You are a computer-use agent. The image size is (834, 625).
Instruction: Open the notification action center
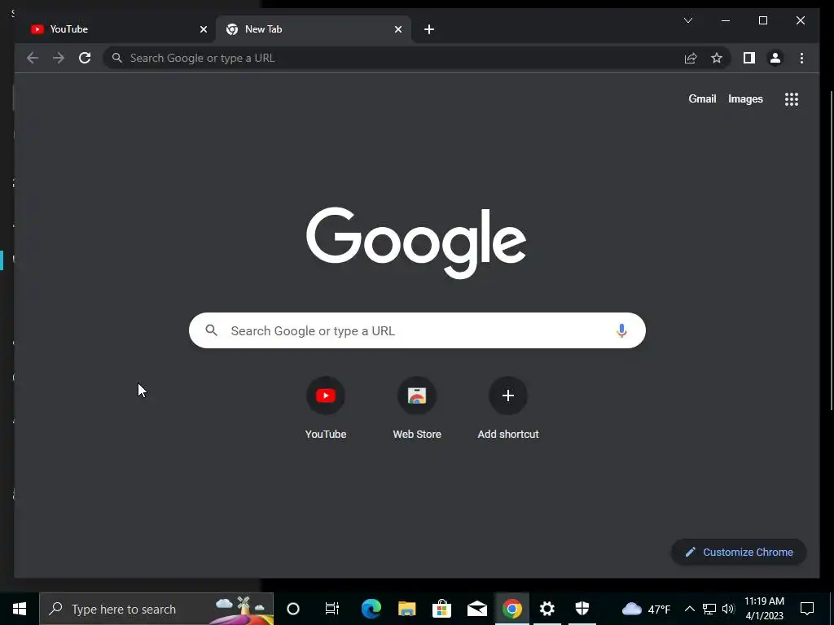(807, 609)
